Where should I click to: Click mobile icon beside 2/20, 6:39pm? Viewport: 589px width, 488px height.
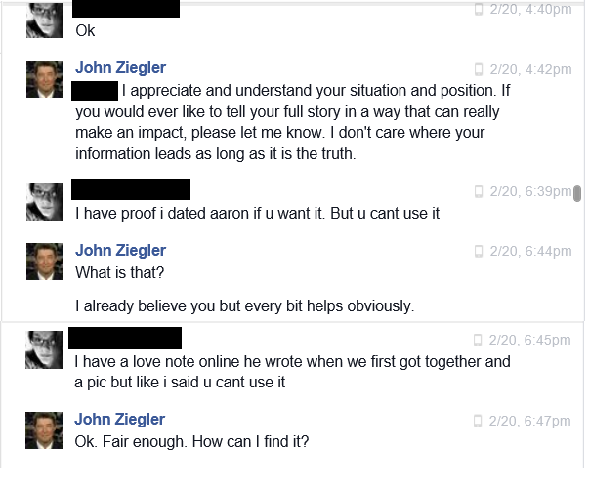pos(479,191)
